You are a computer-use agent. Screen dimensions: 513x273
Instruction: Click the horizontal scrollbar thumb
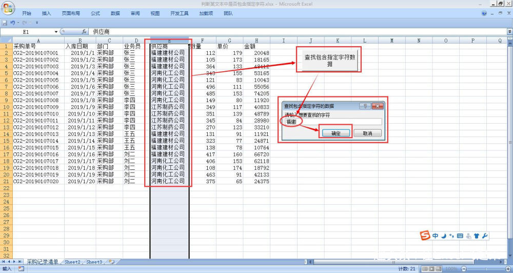click(393, 262)
